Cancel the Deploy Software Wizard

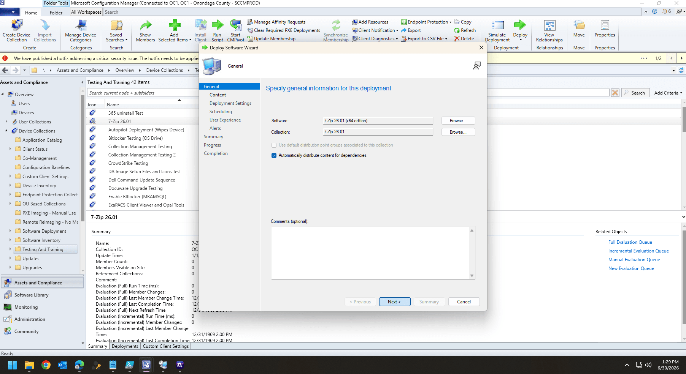coord(464,302)
